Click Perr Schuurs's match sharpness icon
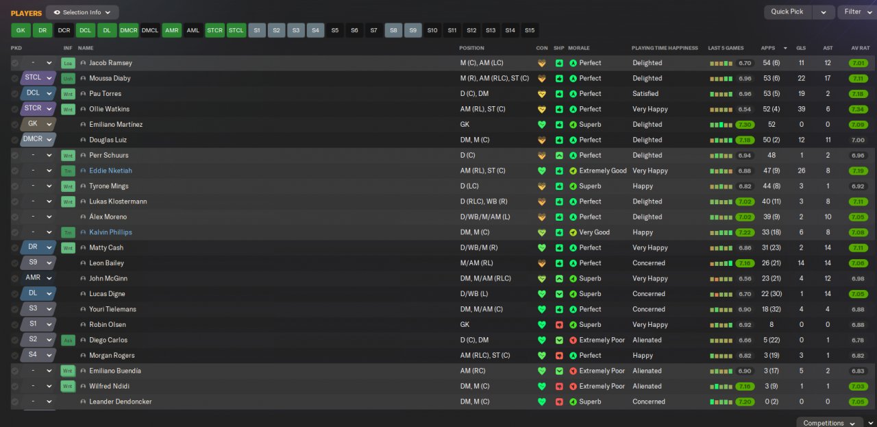The image size is (877, 427). tap(559, 156)
